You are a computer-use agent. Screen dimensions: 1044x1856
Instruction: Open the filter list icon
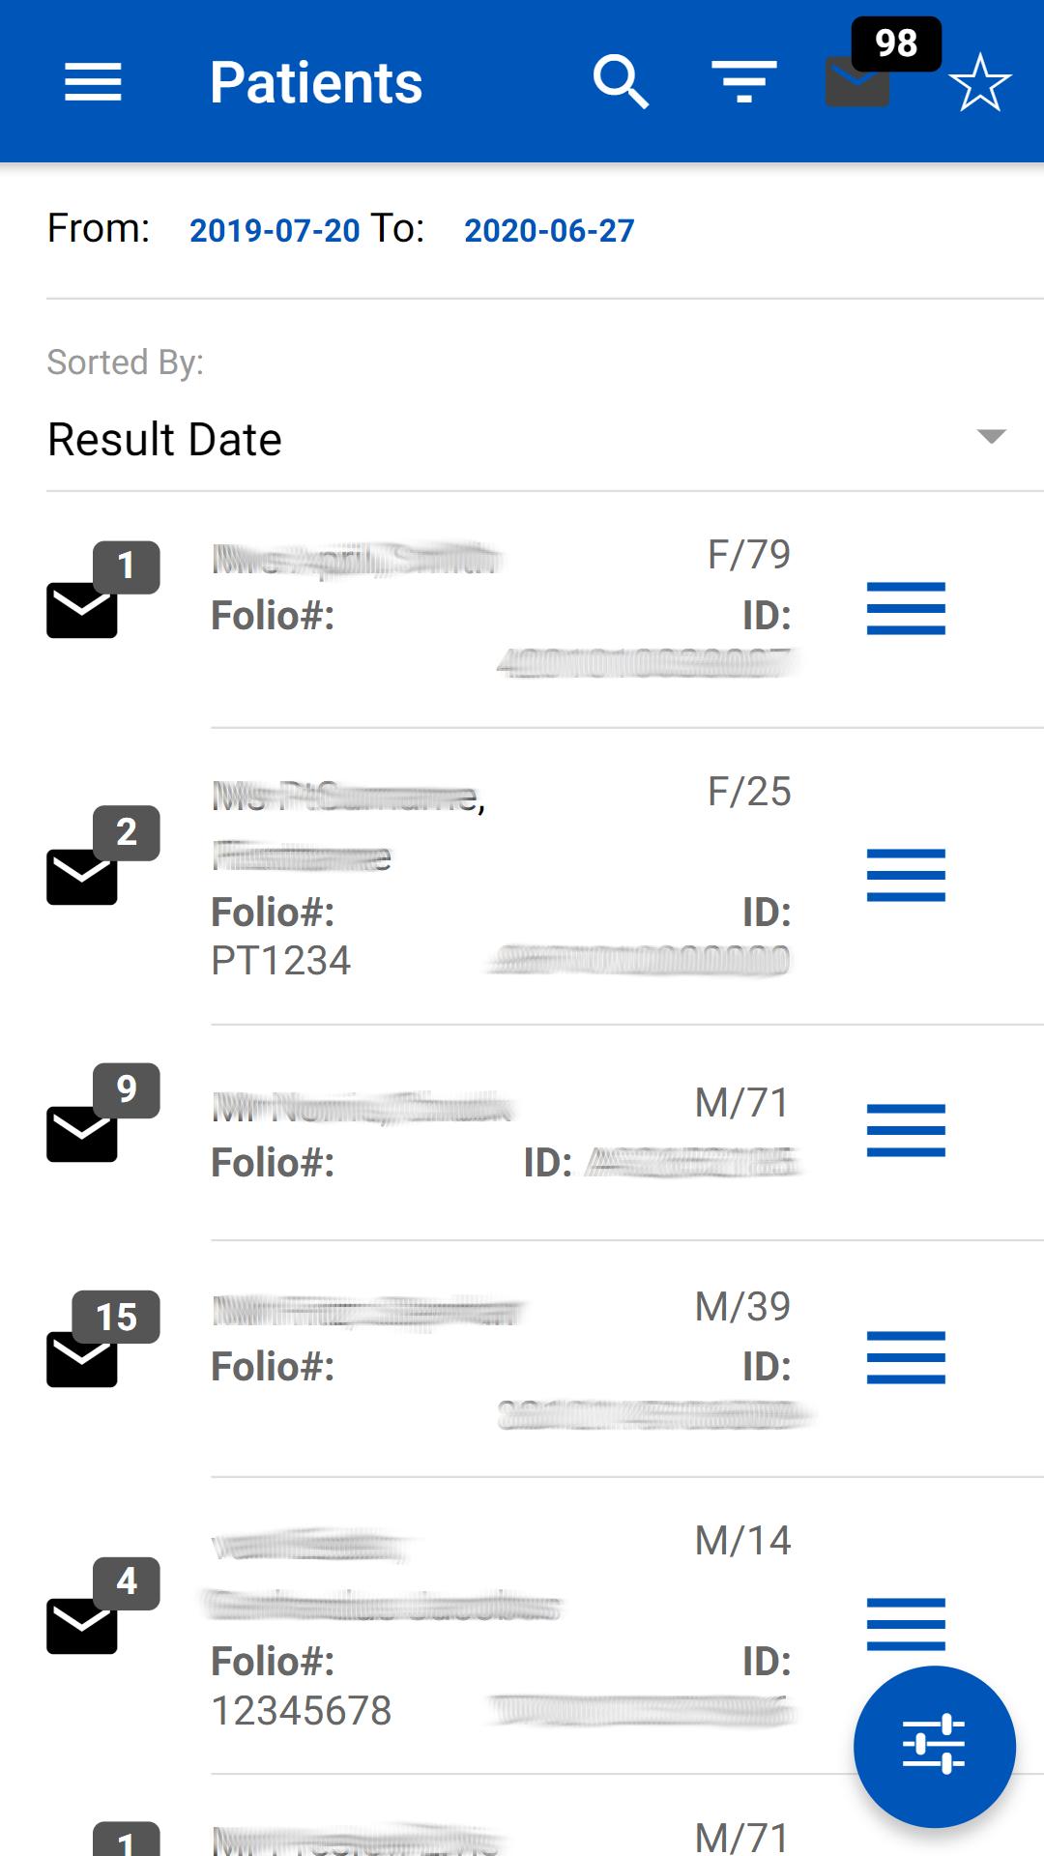coord(744,82)
